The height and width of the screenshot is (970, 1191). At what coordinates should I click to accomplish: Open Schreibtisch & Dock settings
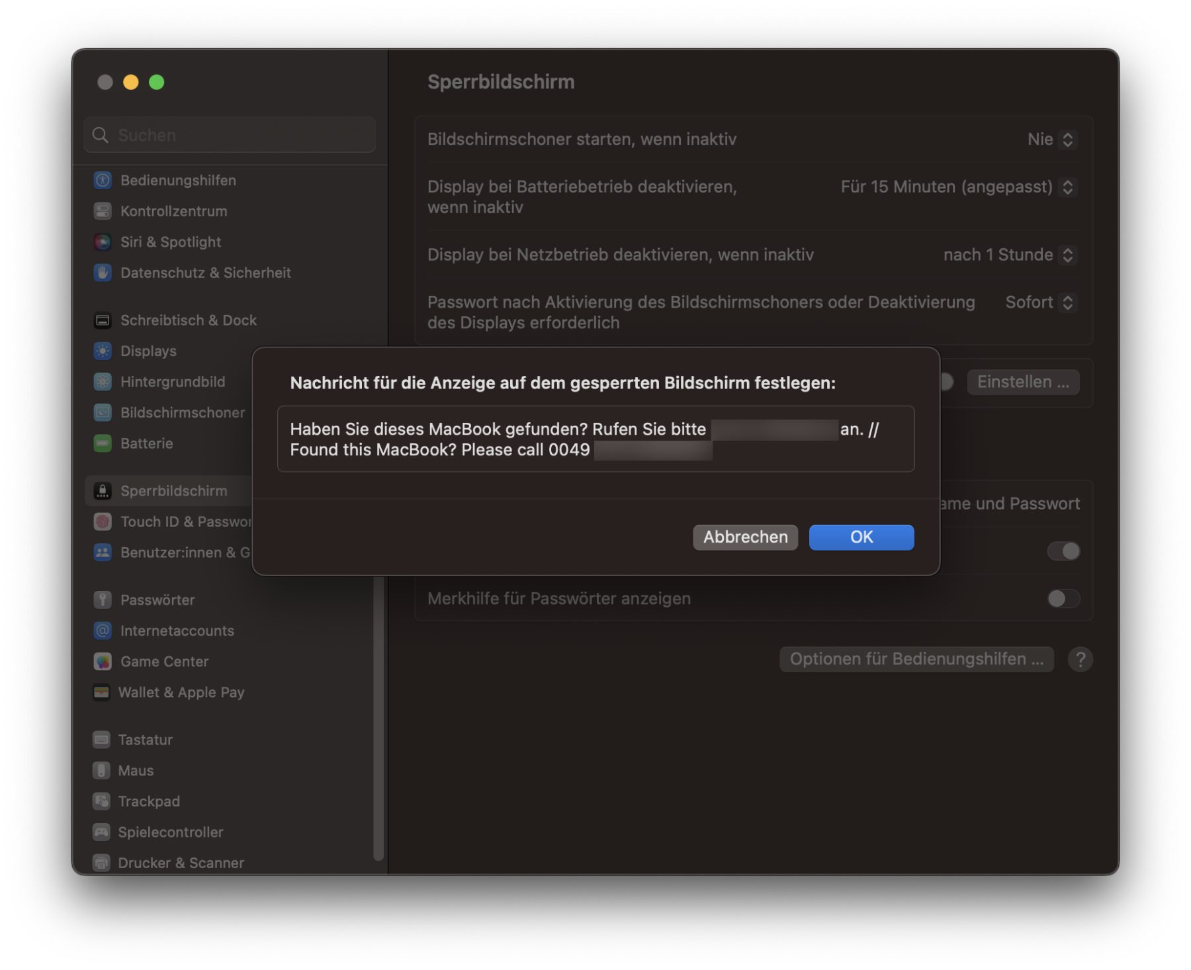188,320
